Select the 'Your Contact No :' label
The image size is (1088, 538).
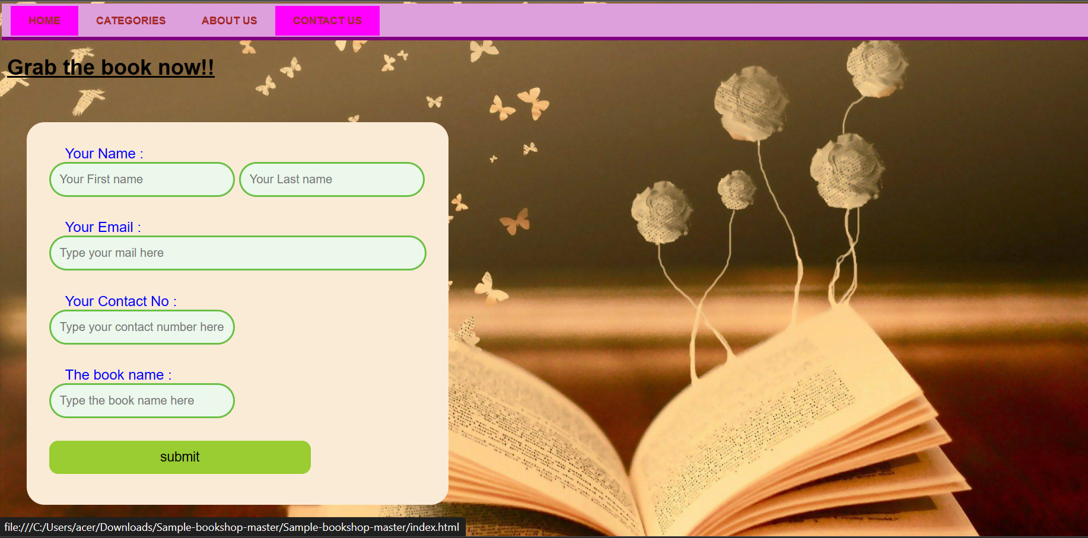[120, 301]
